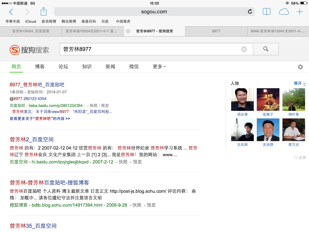Screen dimensions: 309x232
Task: Click the Sogou magnifier search button
Action: [266, 49]
